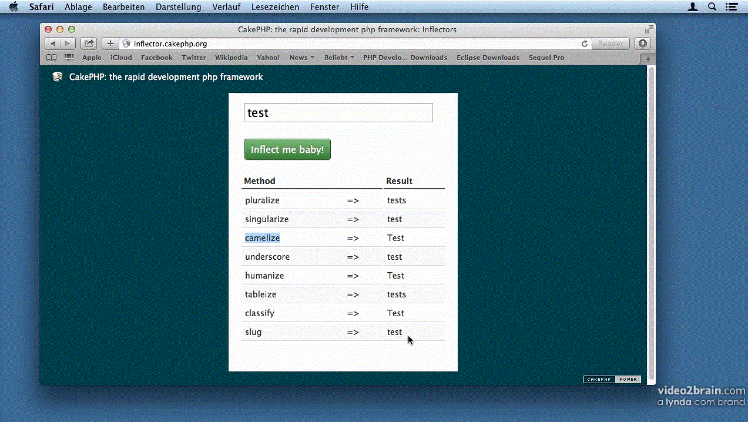Open the Sequel Pro bookmark
This screenshot has width=748, height=422.
pyautogui.click(x=546, y=58)
